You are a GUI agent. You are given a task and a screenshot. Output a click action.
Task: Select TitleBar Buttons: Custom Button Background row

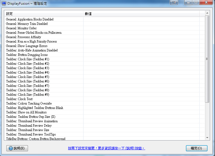coord(36,139)
